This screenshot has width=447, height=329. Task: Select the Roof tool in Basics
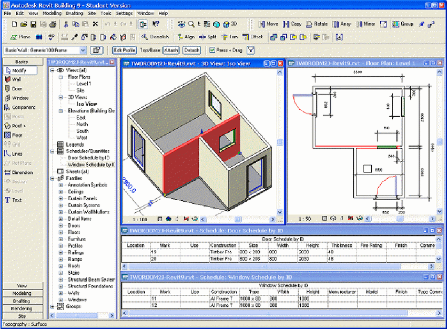tap(15, 126)
